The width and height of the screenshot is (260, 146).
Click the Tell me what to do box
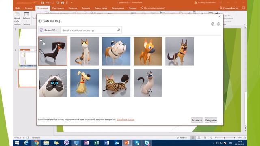point(153,8)
